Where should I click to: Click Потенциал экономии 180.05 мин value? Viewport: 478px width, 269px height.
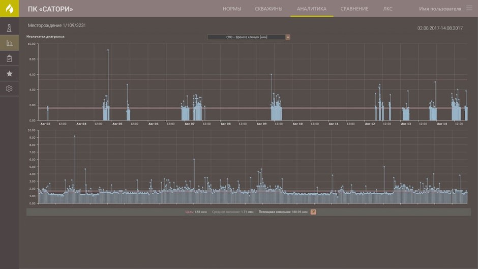click(283, 212)
